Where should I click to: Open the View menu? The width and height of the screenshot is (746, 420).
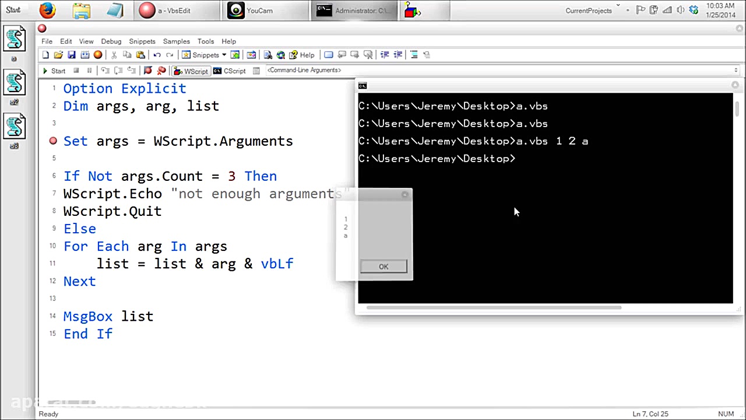point(86,41)
